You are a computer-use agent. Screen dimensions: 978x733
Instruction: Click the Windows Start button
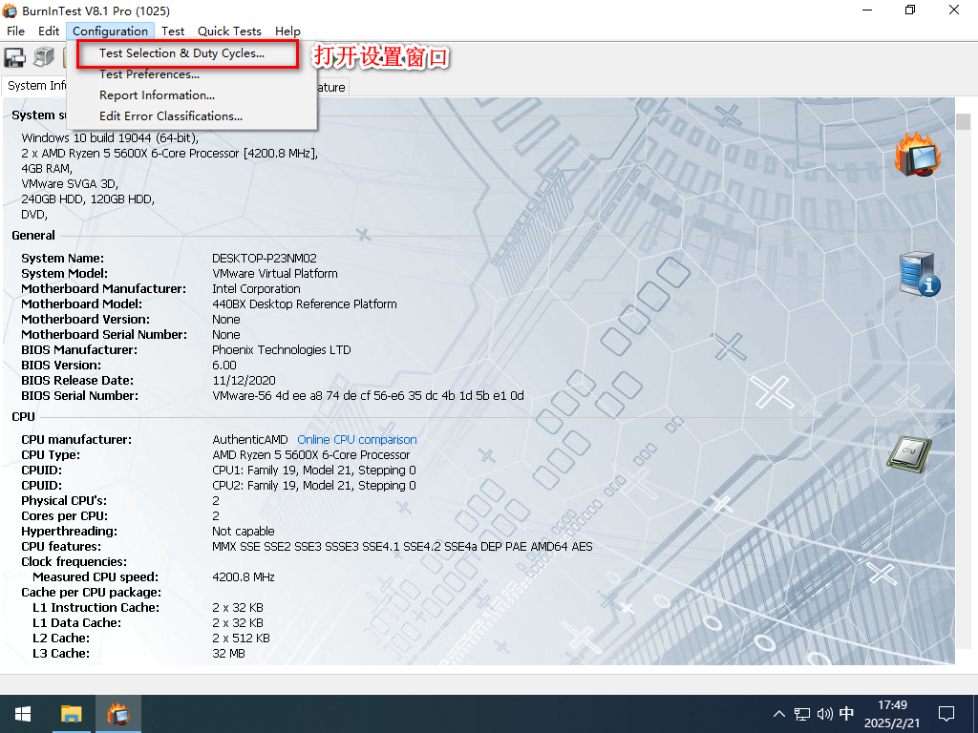click(21, 713)
